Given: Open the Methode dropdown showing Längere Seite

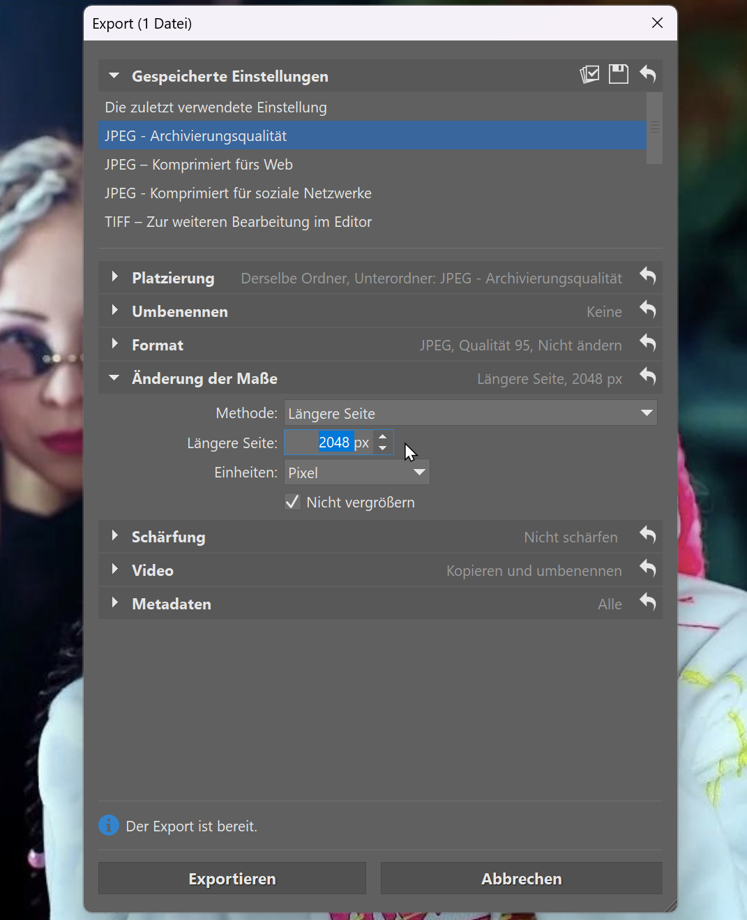Looking at the screenshot, I should coord(471,413).
